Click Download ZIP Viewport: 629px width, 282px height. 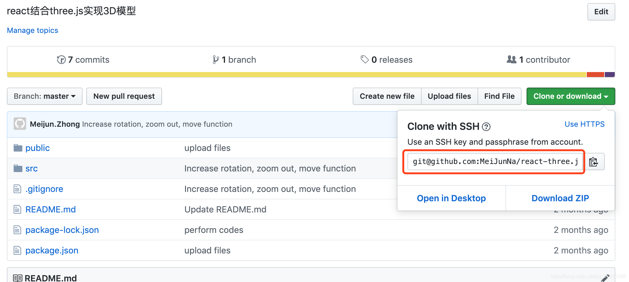560,198
